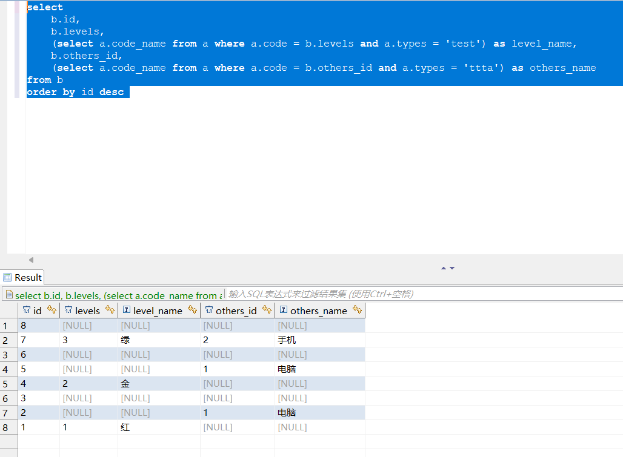Select level_name cell 红
Image resolution: width=623 pixels, height=457 pixels.
click(159, 427)
